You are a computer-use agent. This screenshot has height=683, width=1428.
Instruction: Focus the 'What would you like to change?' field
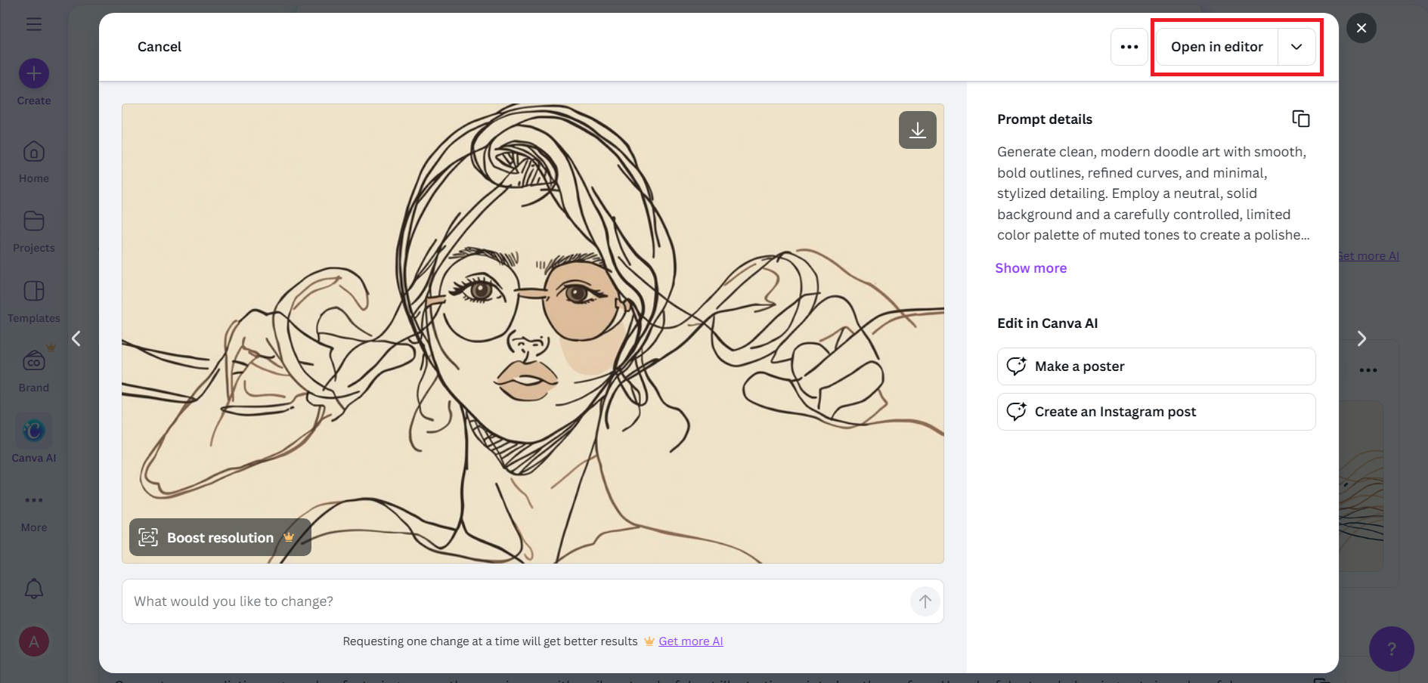click(514, 601)
